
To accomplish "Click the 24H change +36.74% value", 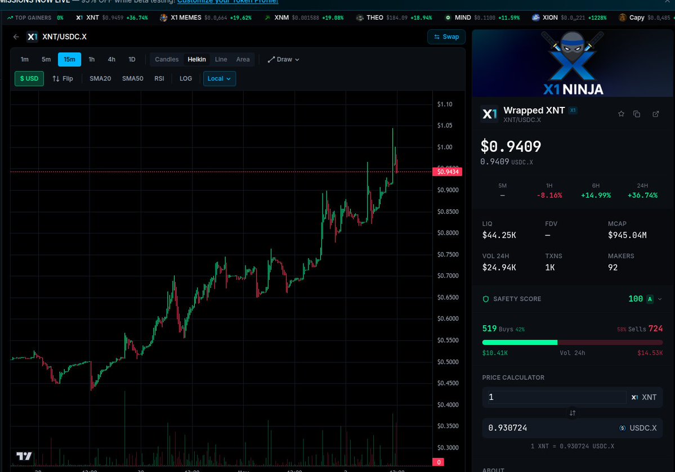I will pos(642,195).
